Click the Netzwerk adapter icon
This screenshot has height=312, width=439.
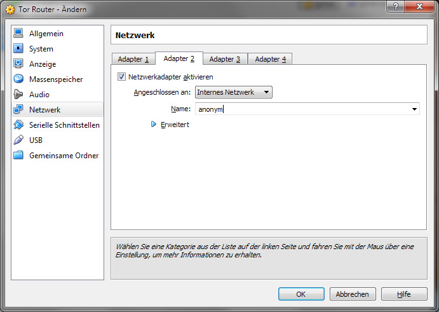[18, 109]
